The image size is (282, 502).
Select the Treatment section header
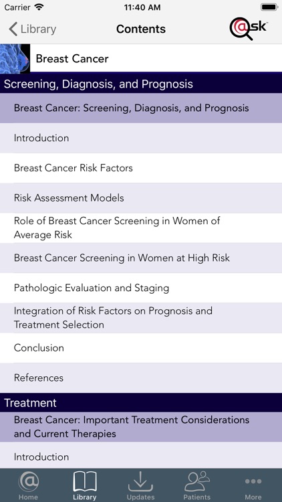point(141,403)
